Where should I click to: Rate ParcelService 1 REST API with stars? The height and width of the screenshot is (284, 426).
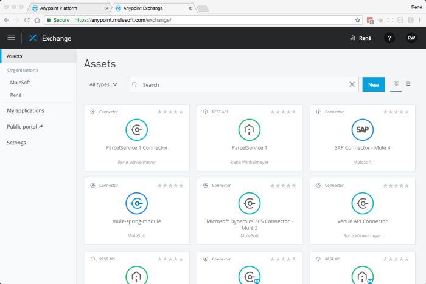tap(283, 112)
